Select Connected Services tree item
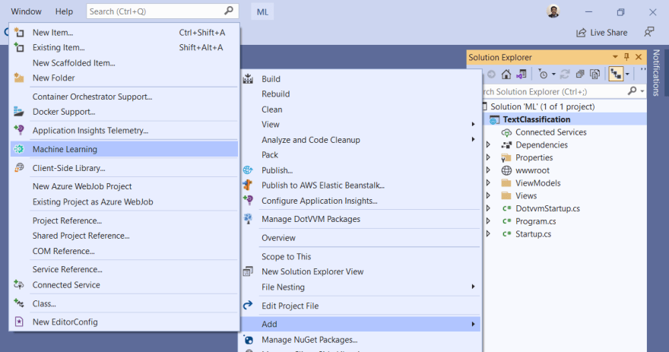 click(551, 132)
